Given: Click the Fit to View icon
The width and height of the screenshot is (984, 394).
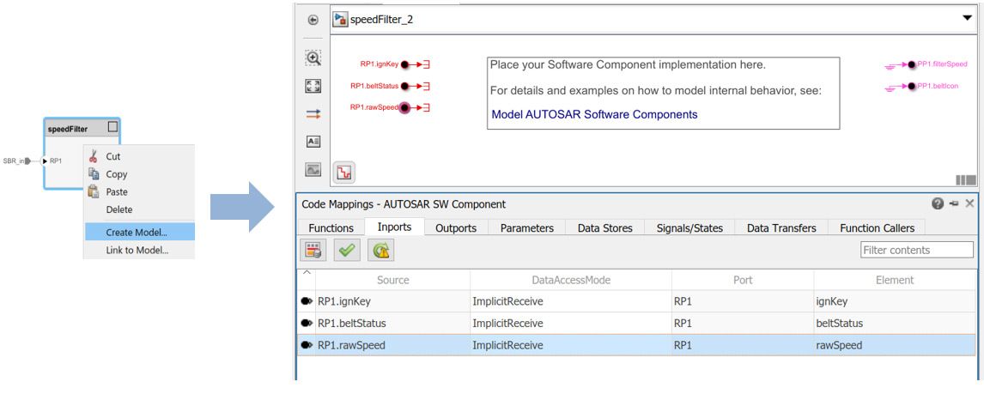Looking at the screenshot, I should pyautogui.click(x=313, y=87).
